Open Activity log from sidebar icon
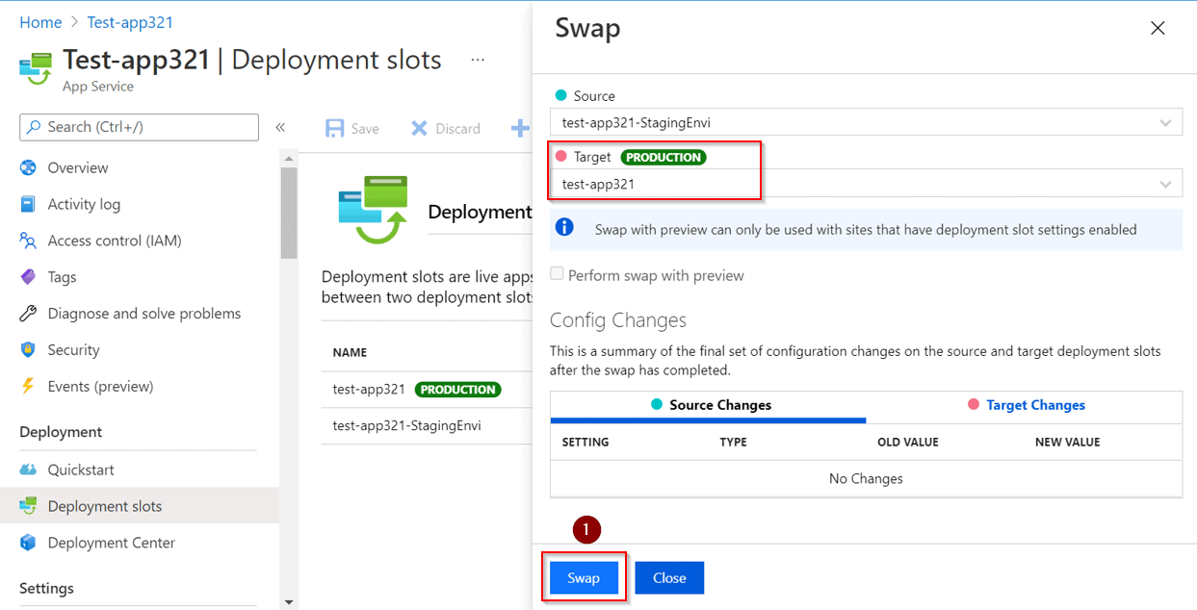Image resolution: width=1197 pixels, height=610 pixels. click(28, 204)
